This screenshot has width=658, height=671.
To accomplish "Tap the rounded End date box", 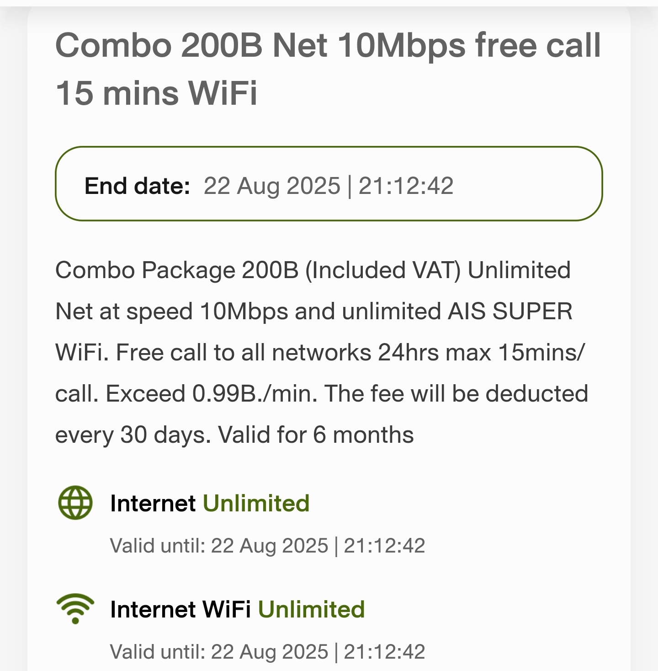I will click(x=329, y=184).
